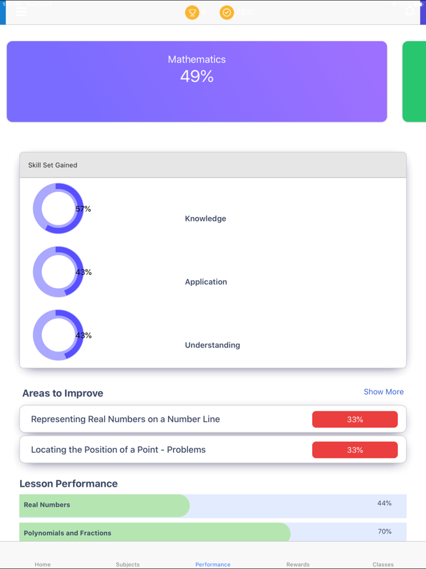
Task: Click the orange checkmark progress icon
Action: (226, 12)
